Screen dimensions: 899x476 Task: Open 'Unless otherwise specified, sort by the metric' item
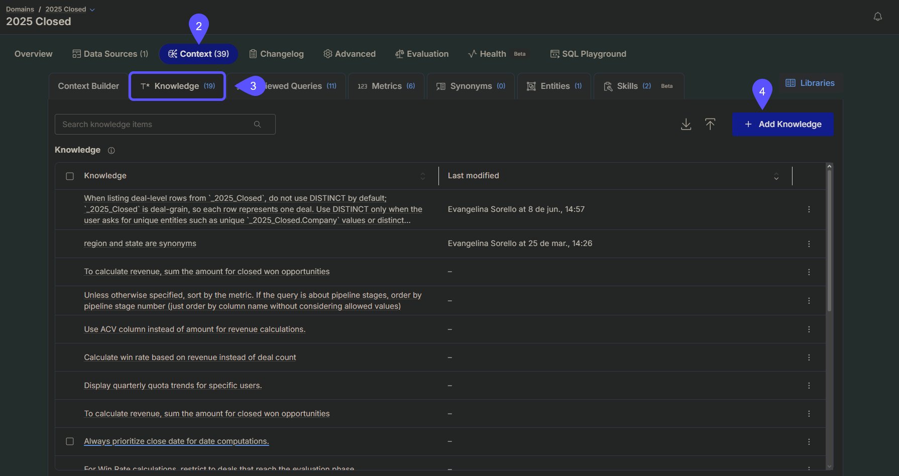pyautogui.click(x=253, y=300)
